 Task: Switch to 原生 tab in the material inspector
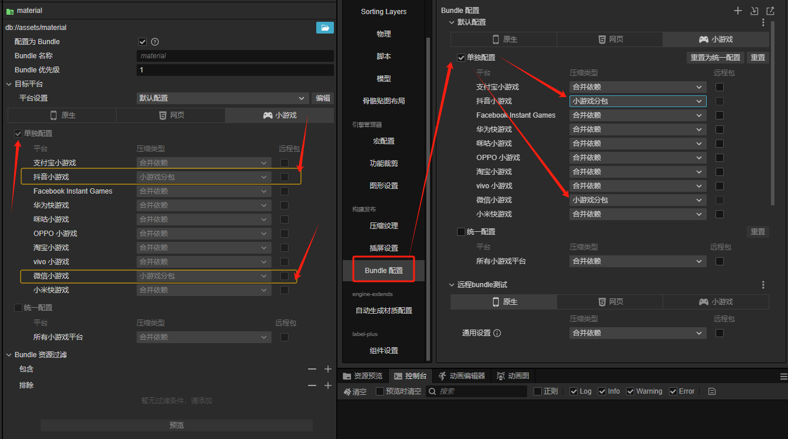click(x=62, y=115)
